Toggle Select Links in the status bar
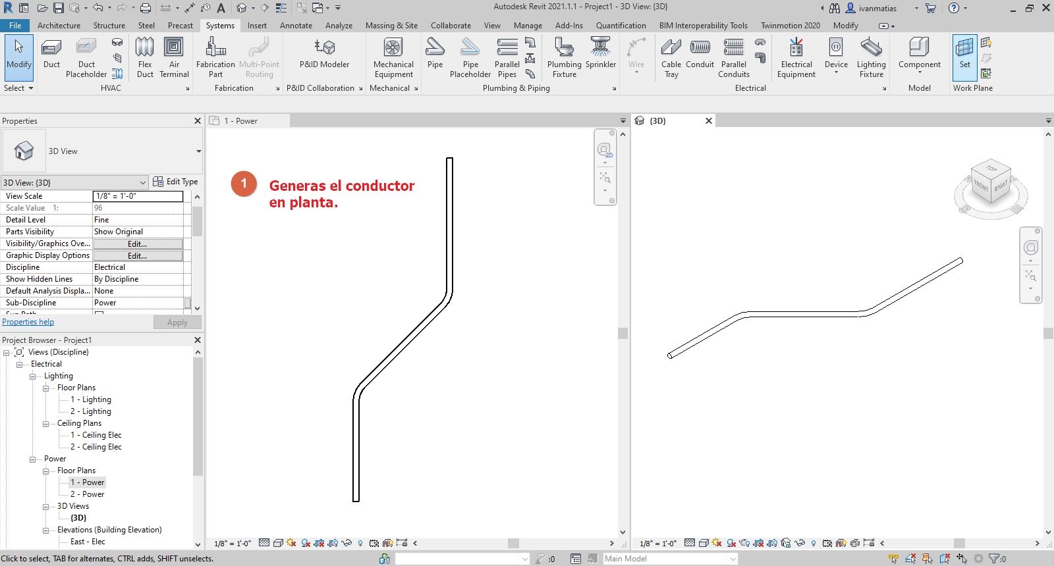This screenshot has width=1054, height=566. point(893,559)
